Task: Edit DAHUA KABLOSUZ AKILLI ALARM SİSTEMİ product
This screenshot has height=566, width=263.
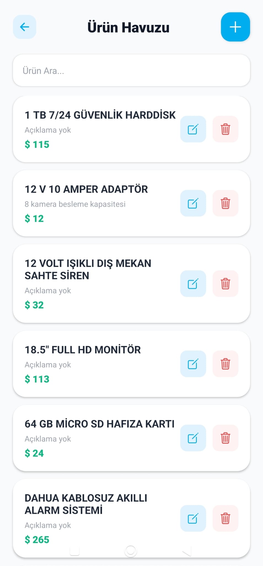Action: [193, 518]
